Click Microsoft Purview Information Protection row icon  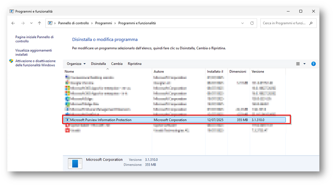pyautogui.click(x=67, y=120)
